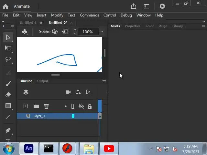
Task: Select the Eraser tool
Action: pyautogui.click(x=8, y=95)
